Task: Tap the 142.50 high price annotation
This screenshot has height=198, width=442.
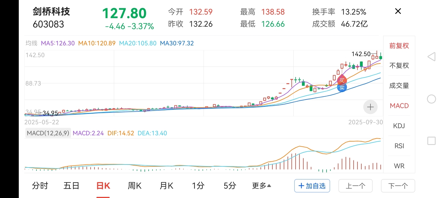Action: tap(361, 54)
